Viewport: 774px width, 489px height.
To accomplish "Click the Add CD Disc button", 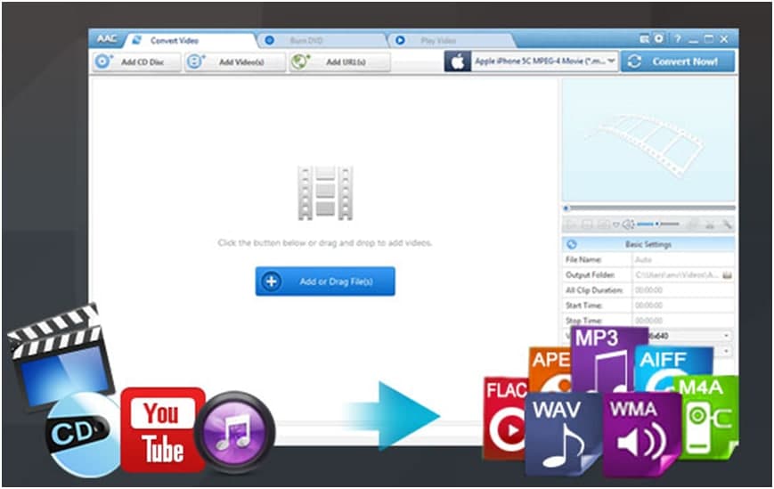I will (135, 61).
